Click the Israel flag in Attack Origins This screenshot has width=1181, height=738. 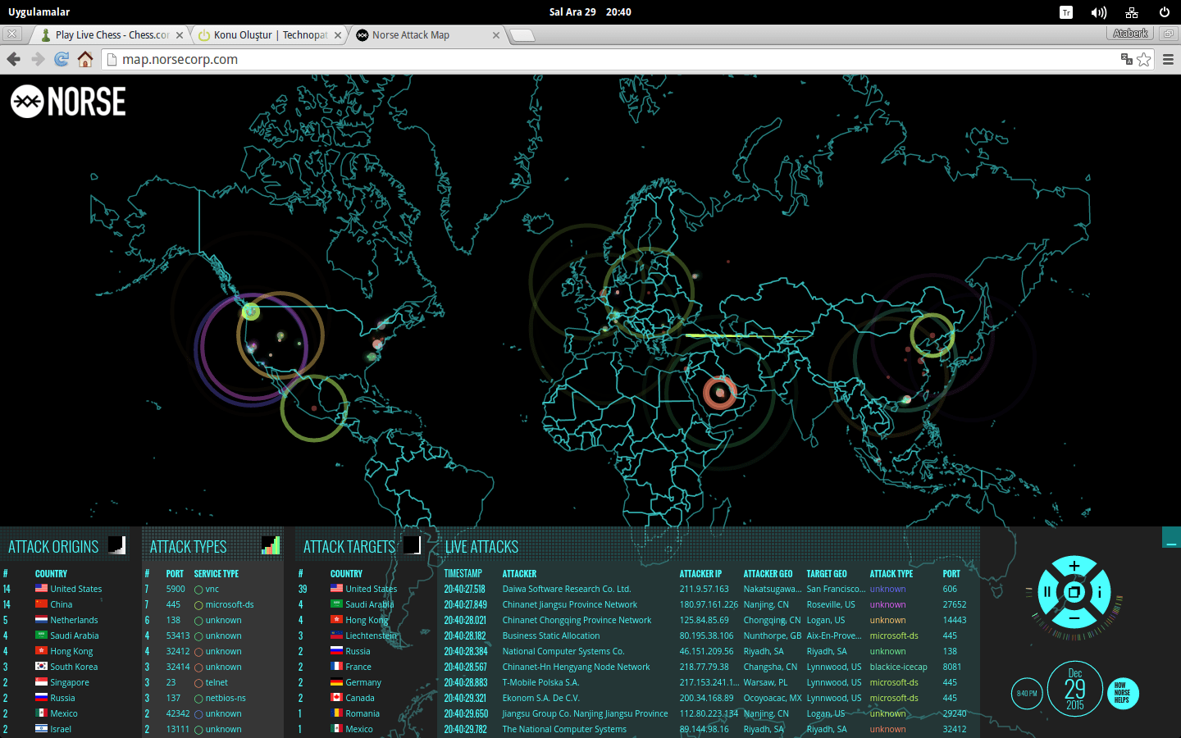pos(41,729)
